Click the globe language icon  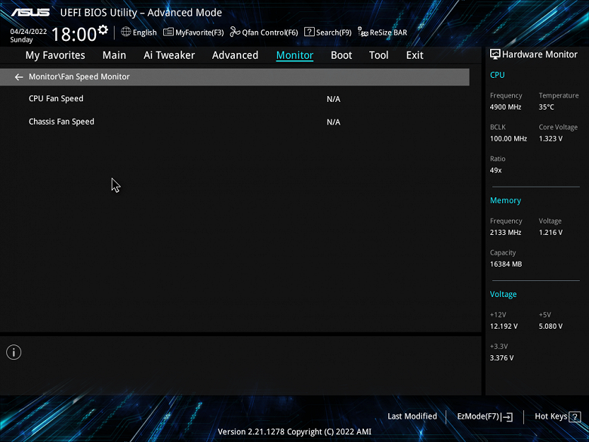[126, 32]
